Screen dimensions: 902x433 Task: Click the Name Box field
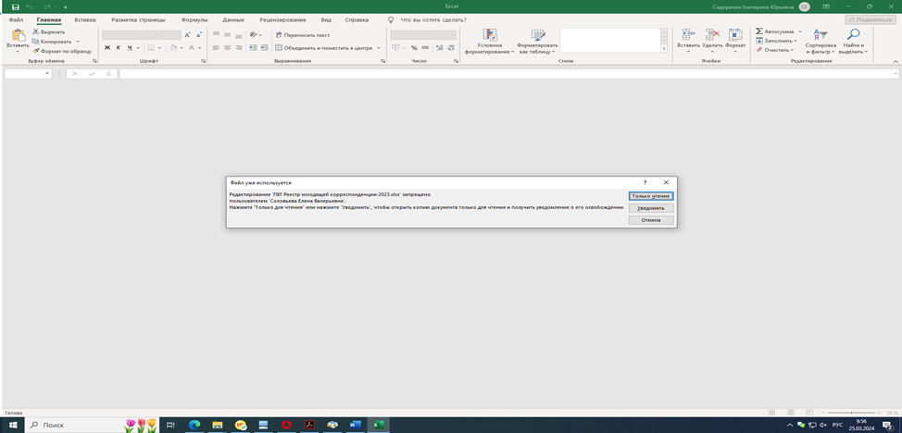pyautogui.click(x=28, y=74)
